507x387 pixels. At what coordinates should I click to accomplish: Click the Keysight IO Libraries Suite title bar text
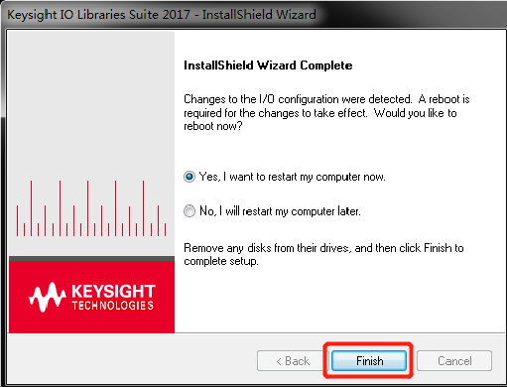point(162,15)
